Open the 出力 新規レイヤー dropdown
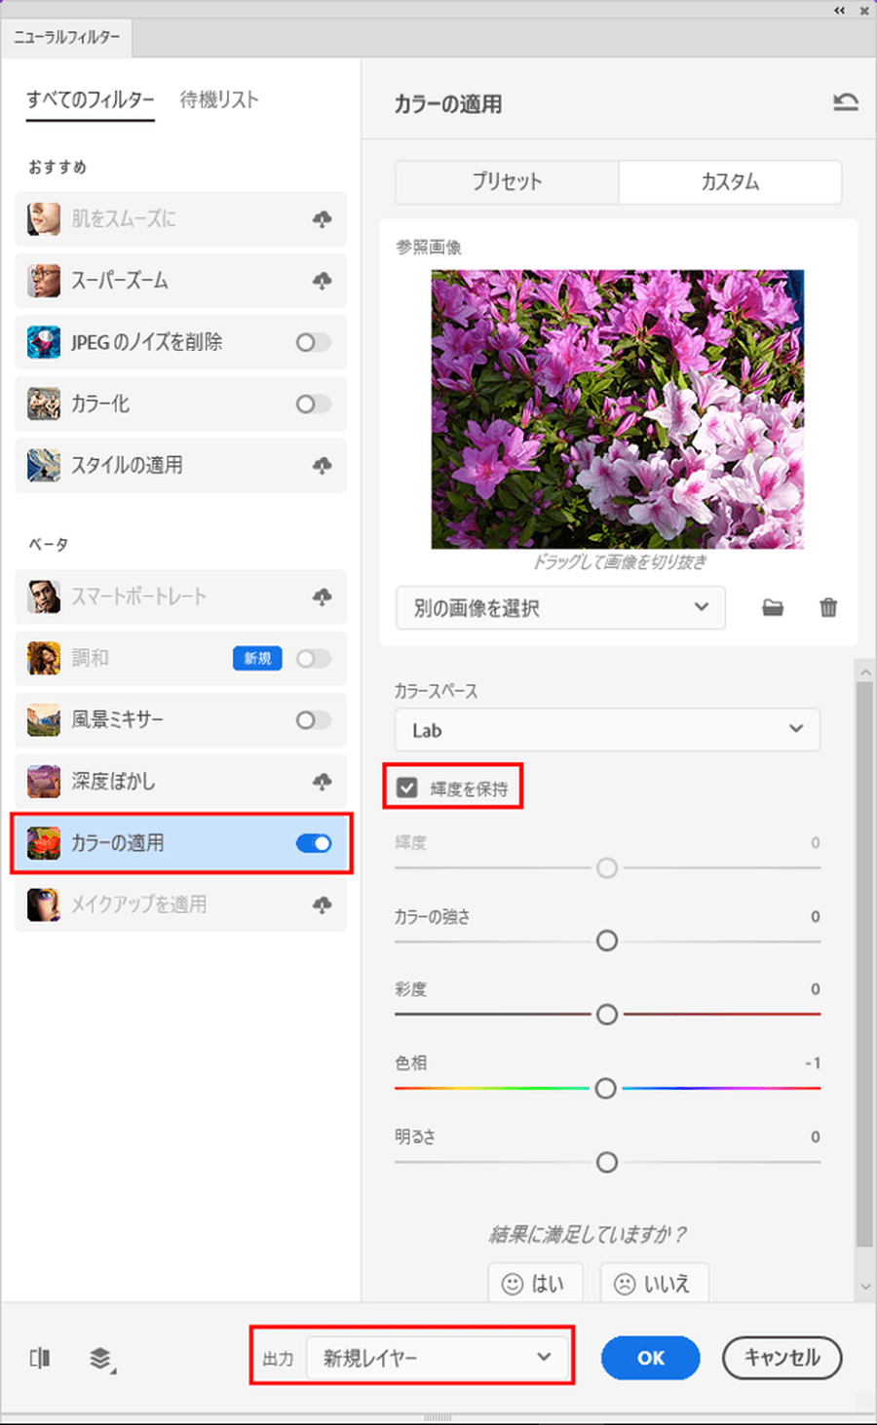877x1425 pixels. [x=438, y=1357]
